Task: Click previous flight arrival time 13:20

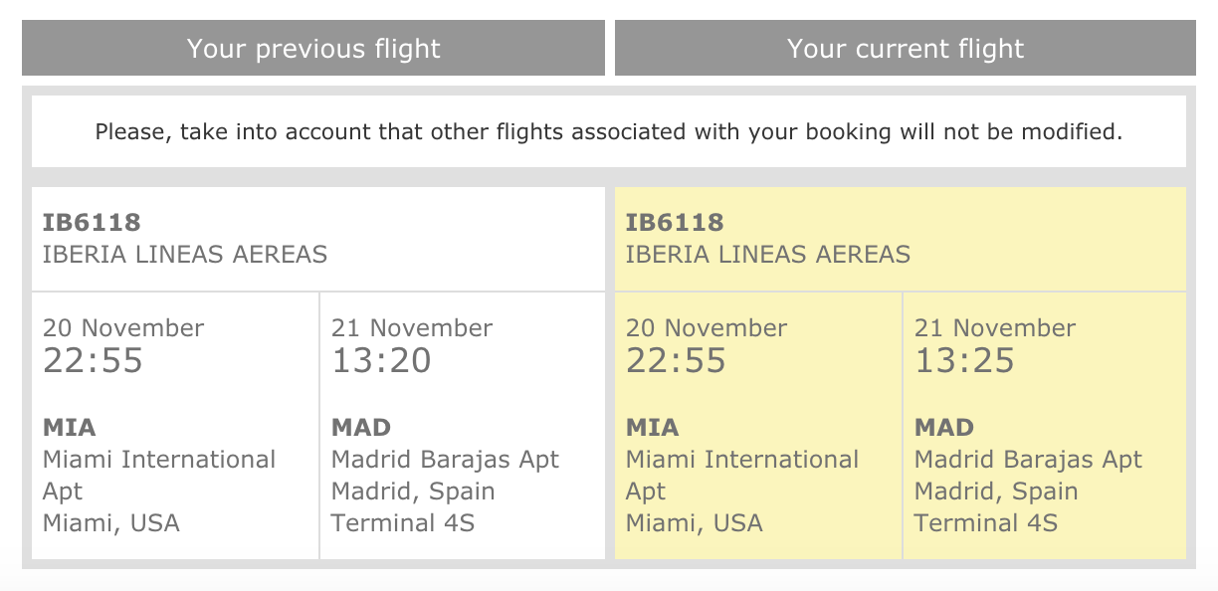Action: (x=382, y=360)
